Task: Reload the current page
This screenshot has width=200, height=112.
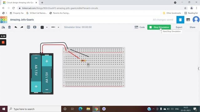Action: click(13, 8)
